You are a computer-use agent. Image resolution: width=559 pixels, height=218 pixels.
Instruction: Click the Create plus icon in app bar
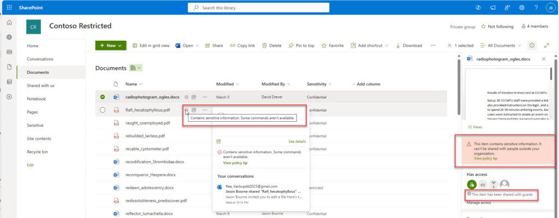tap(9, 97)
